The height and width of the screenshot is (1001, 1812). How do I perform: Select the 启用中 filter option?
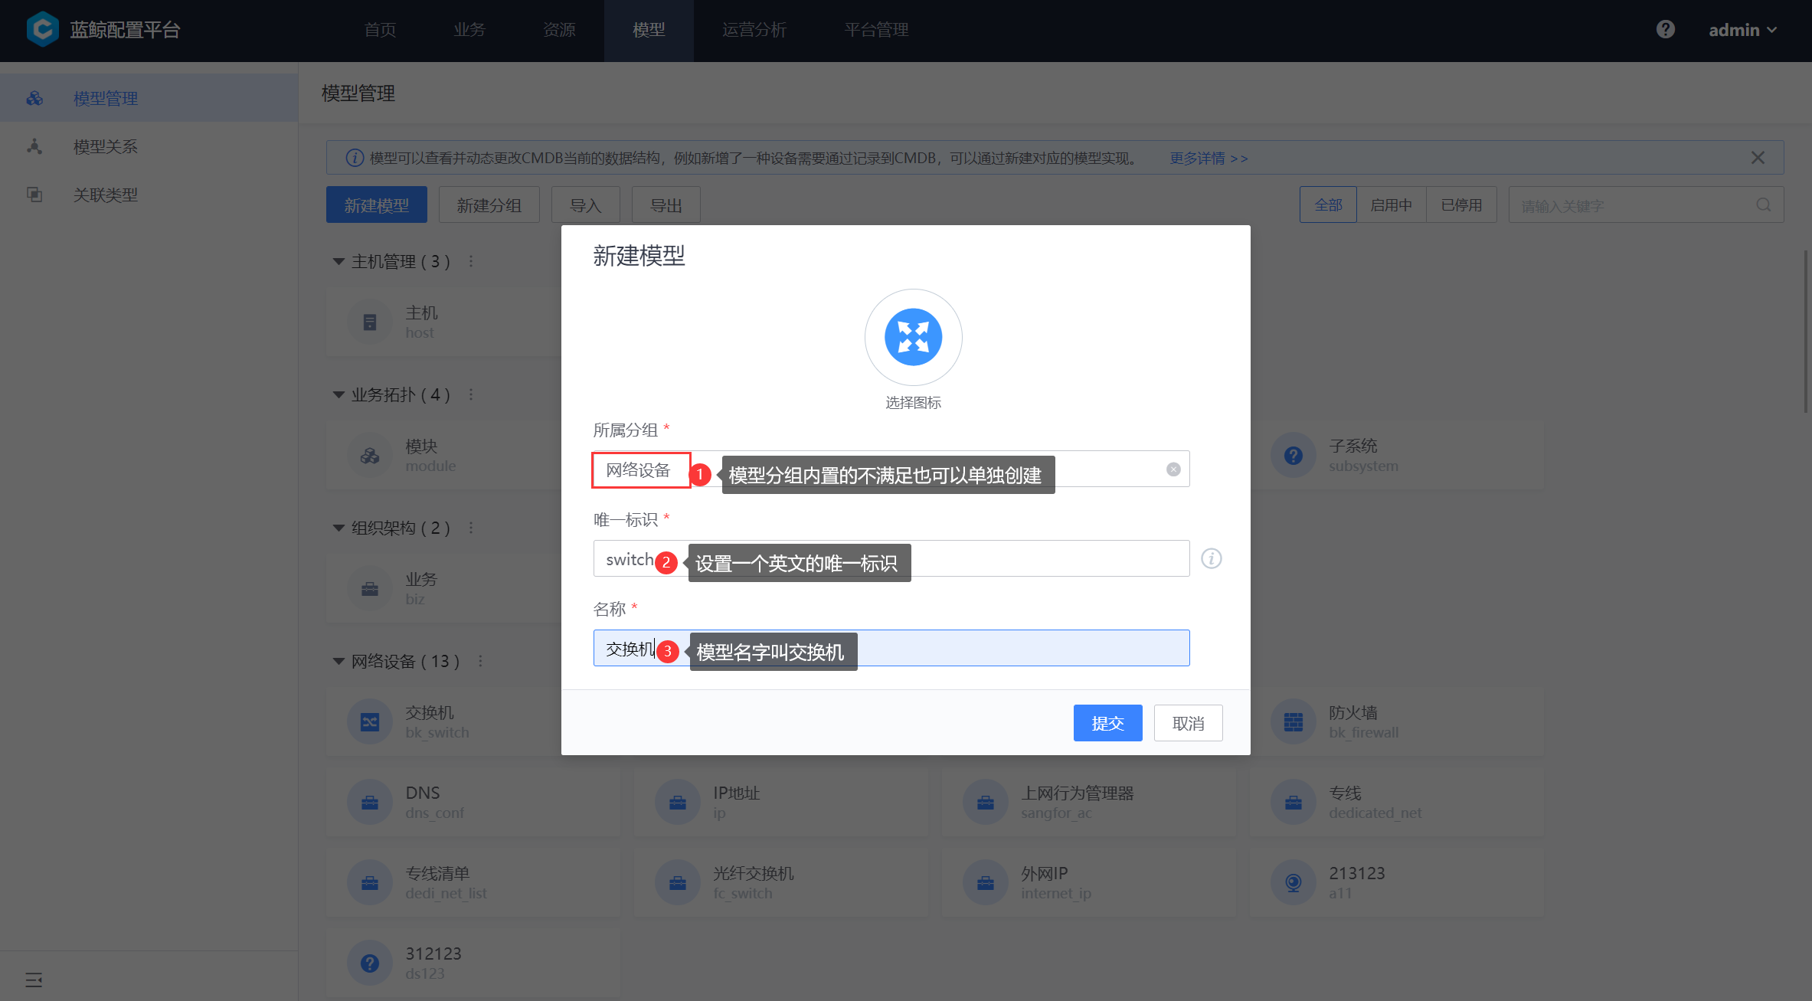click(1391, 204)
